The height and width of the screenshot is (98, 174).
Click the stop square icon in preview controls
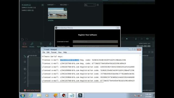click(122, 39)
